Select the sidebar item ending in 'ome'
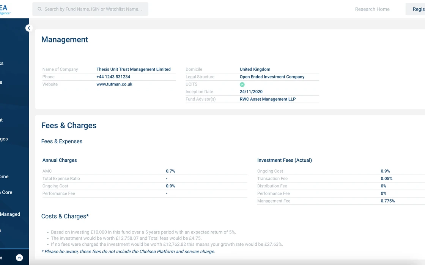The image size is (425, 265). (4, 176)
